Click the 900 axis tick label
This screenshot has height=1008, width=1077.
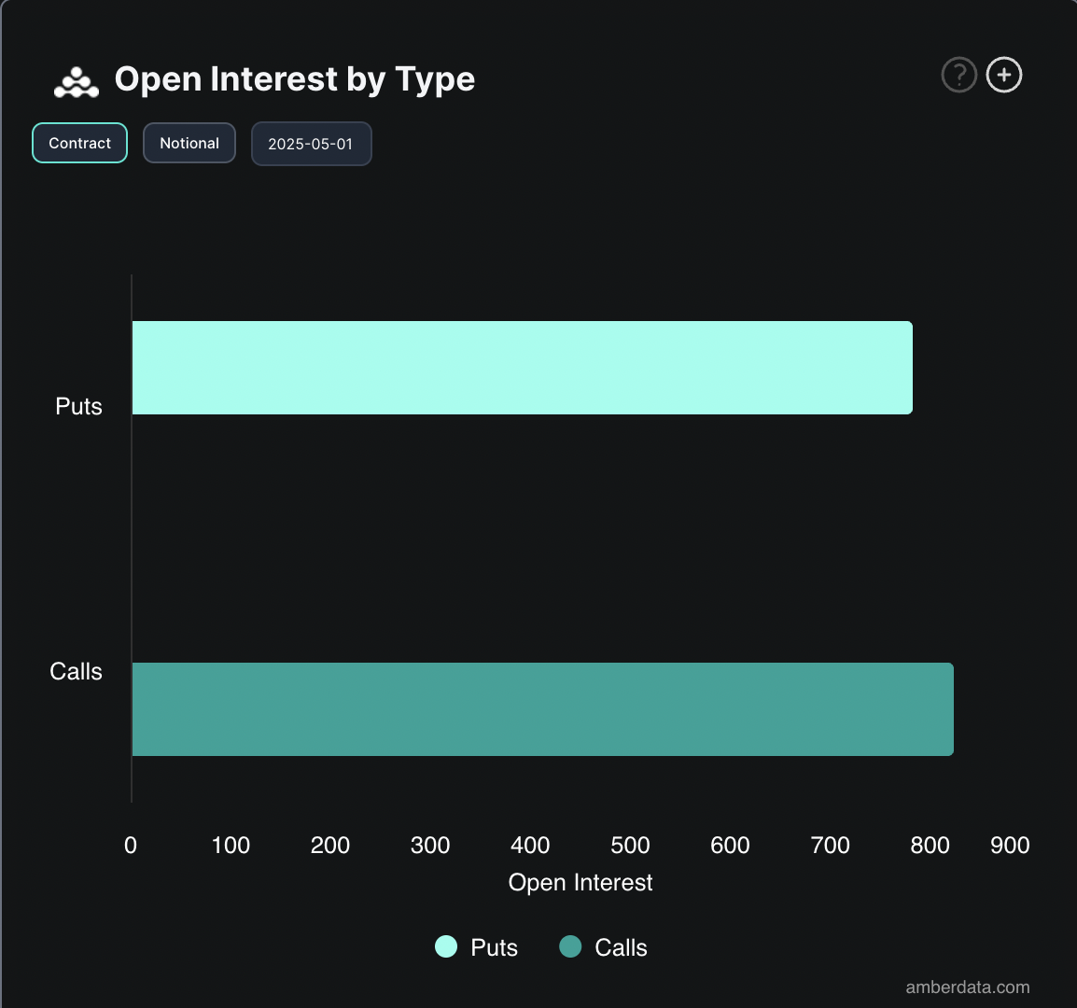[x=1009, y=845]
